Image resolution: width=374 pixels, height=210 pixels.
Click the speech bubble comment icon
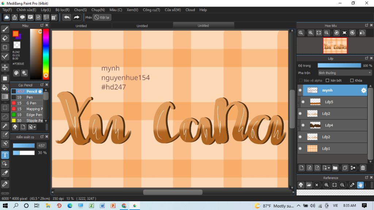[x=22, y=17]
